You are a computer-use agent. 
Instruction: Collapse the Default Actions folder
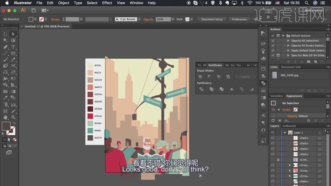pyautogui.click(x=283, y=36)
